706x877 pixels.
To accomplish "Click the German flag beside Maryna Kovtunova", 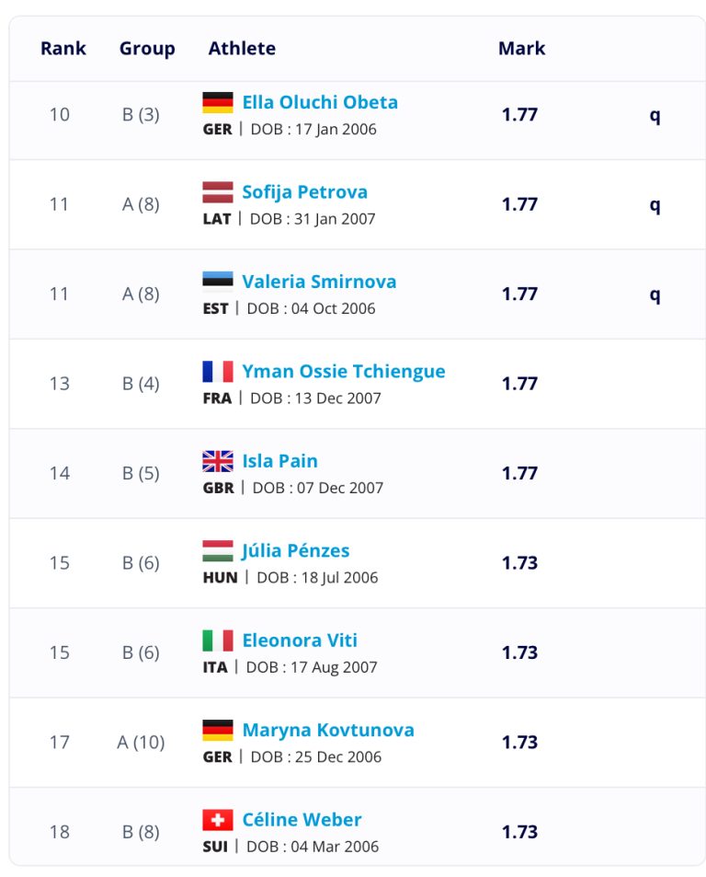I will point(217,730).
